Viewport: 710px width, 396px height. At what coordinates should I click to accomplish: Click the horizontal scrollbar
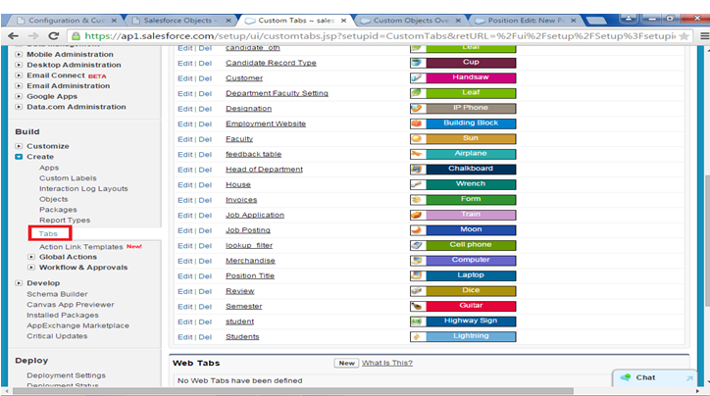292,391
